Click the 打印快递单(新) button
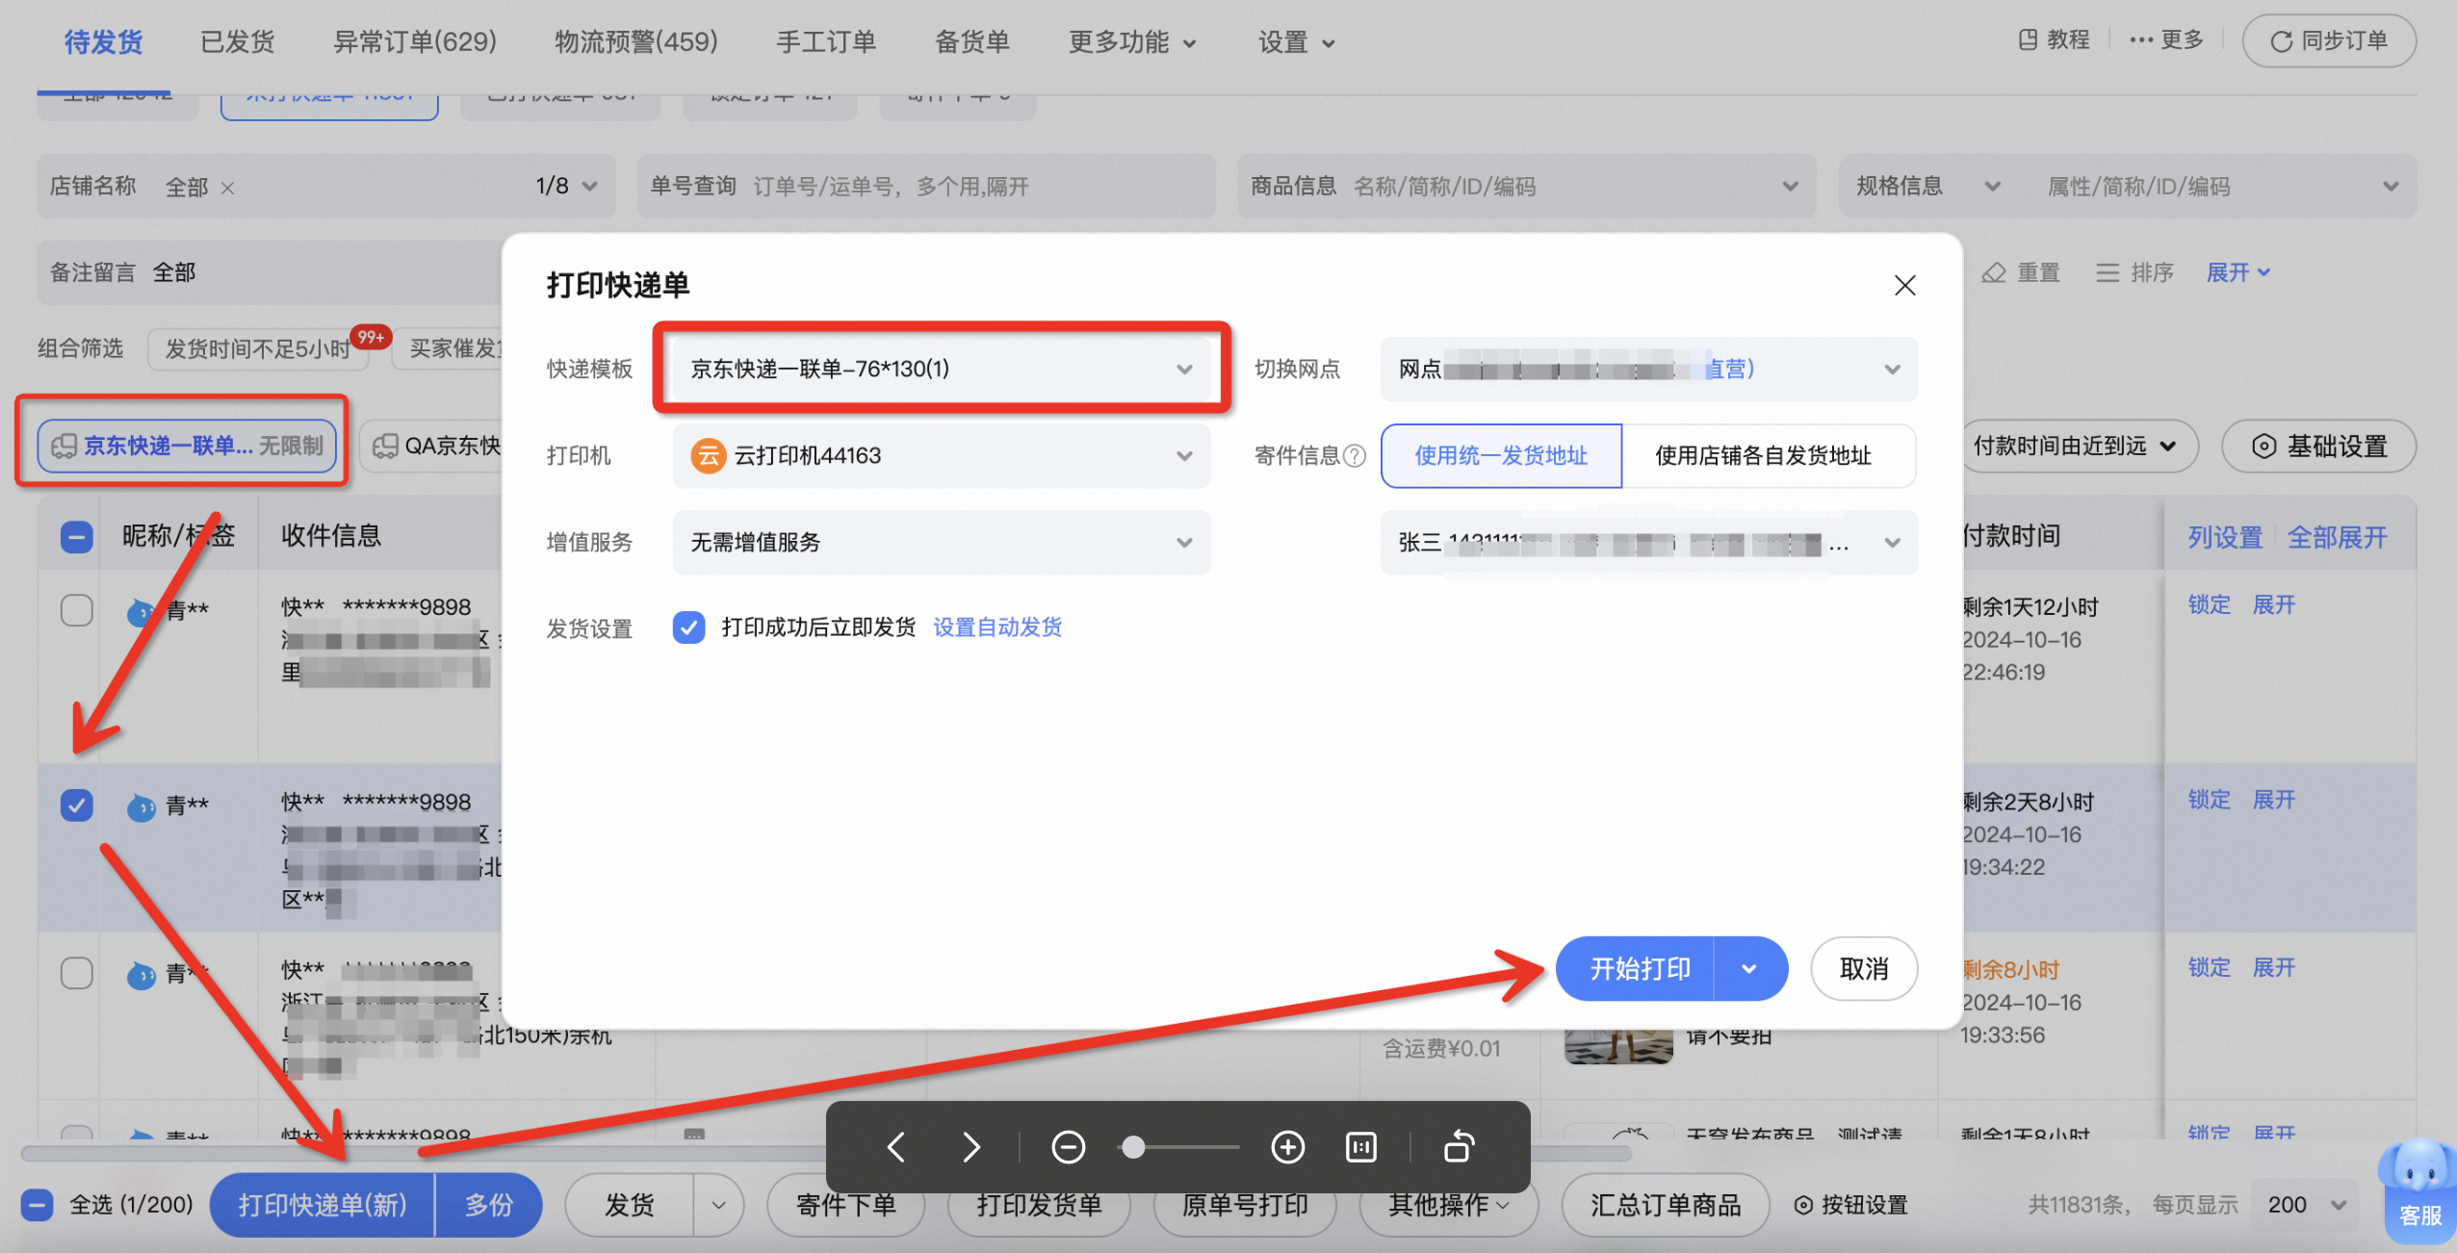 [x=323, y=1205]
